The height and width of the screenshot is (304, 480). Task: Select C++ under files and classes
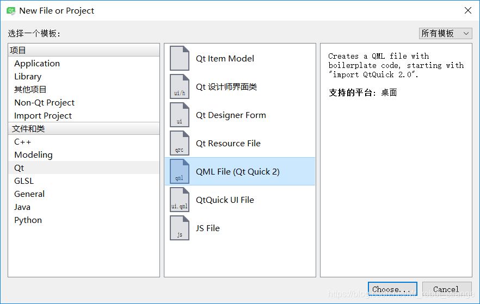84,141
